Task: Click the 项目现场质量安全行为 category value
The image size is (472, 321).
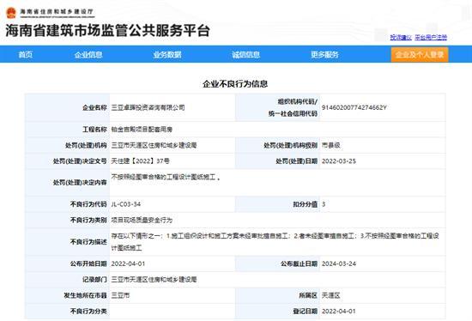Action: pos(142,220)
